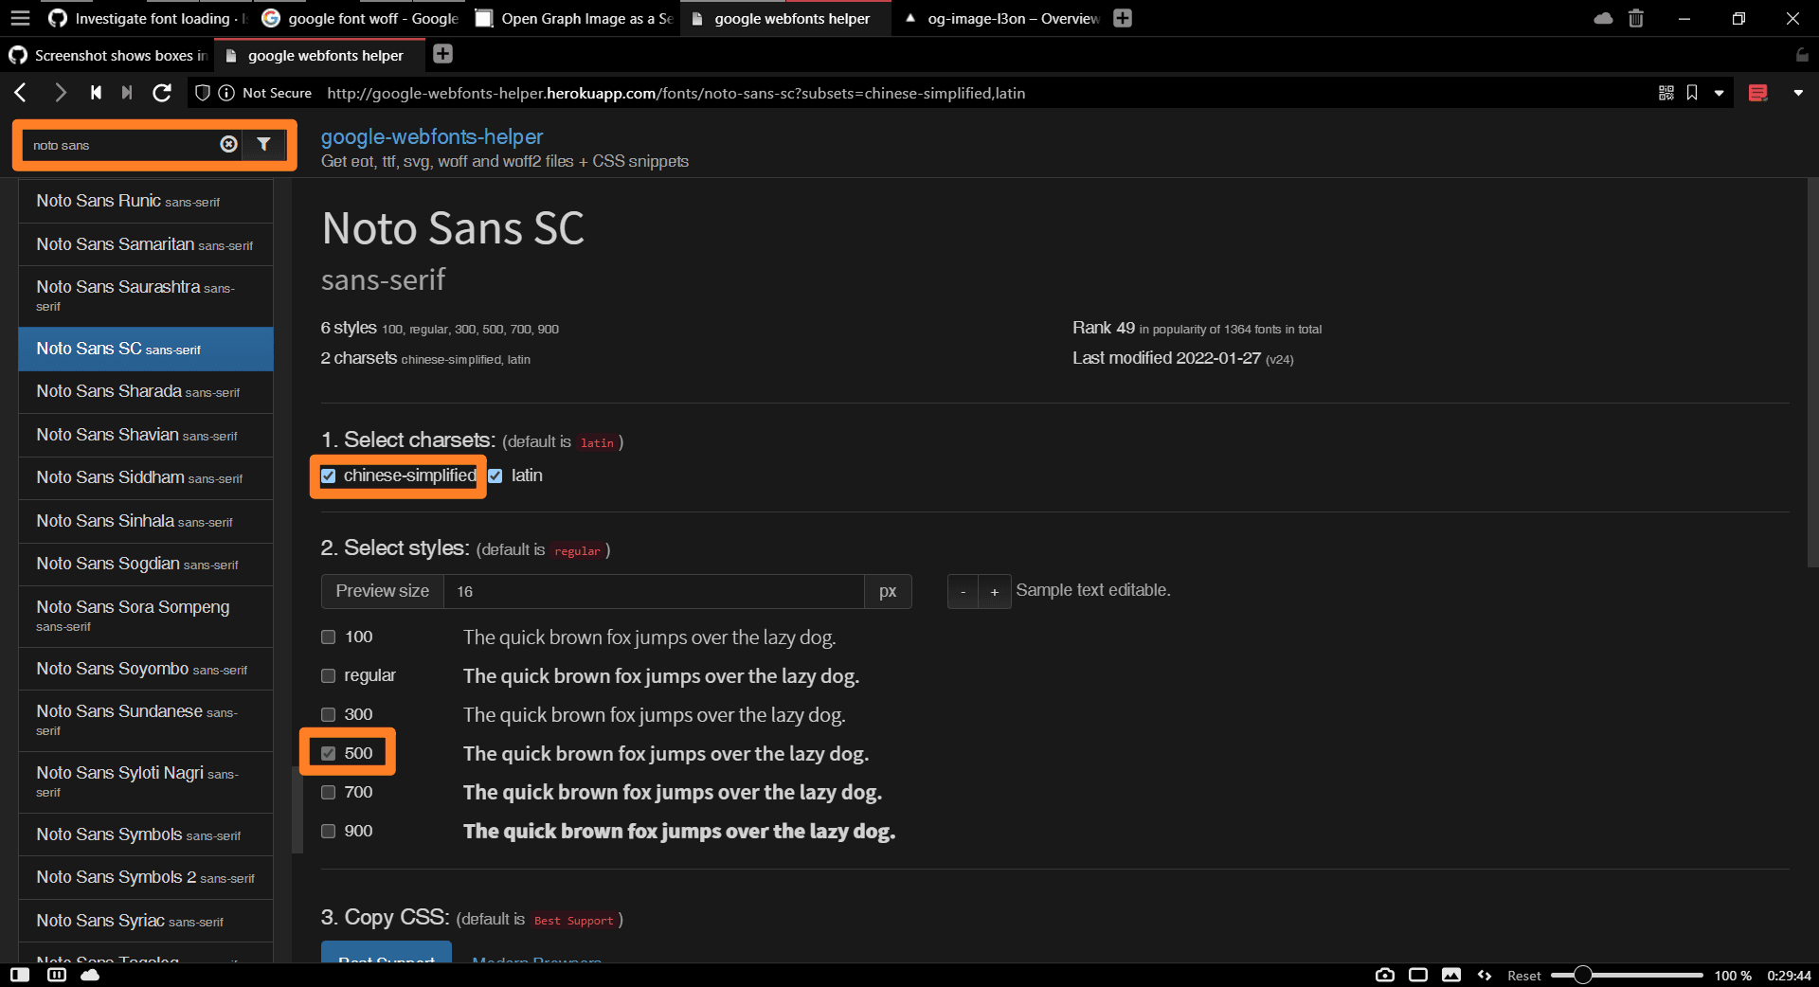
Task: Select Noto Sans Samaritan font
Action: click(146, 244)
